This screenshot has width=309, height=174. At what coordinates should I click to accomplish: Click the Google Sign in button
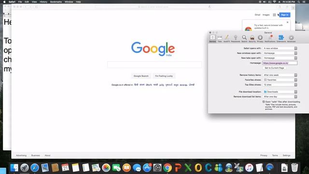pos(285,15)
